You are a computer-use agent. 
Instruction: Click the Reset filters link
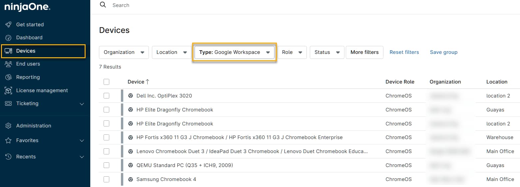point(404,52)
